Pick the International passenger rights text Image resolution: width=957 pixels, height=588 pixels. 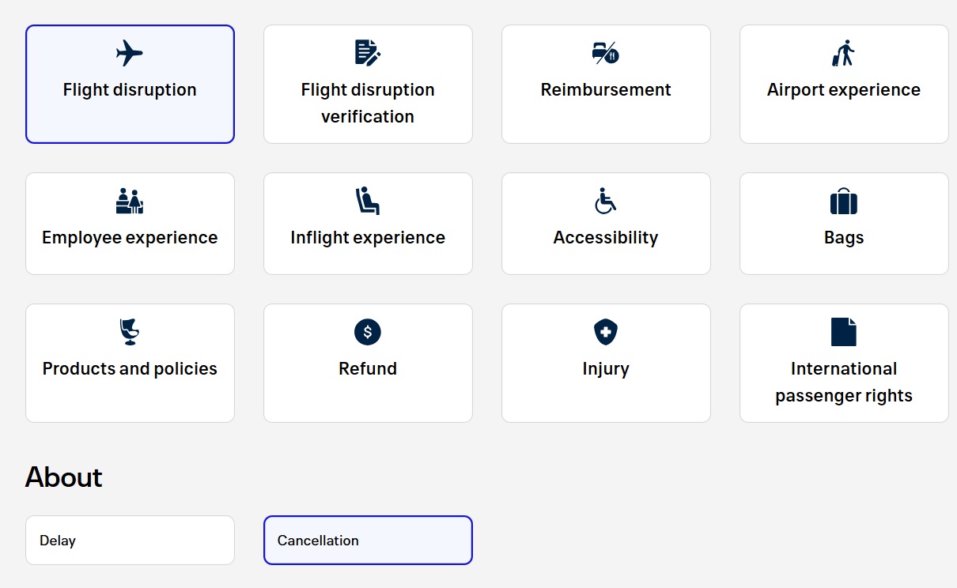pyautogui.click(x=844, y=383)
